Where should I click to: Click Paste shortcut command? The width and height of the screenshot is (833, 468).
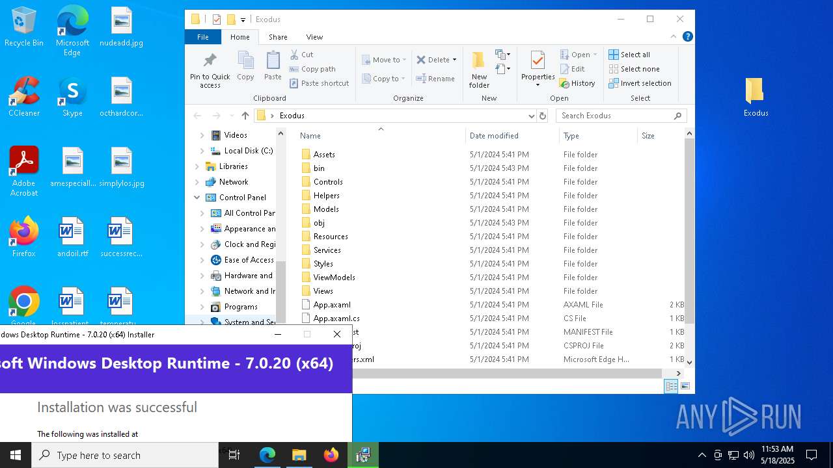(x=319, y=83)
